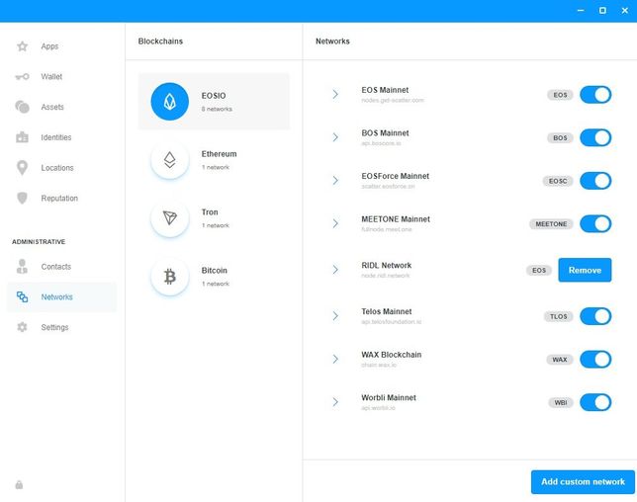637x502 pixels.
Task: Expand the BOS Mainnet network details
Action: coord(335,137)
